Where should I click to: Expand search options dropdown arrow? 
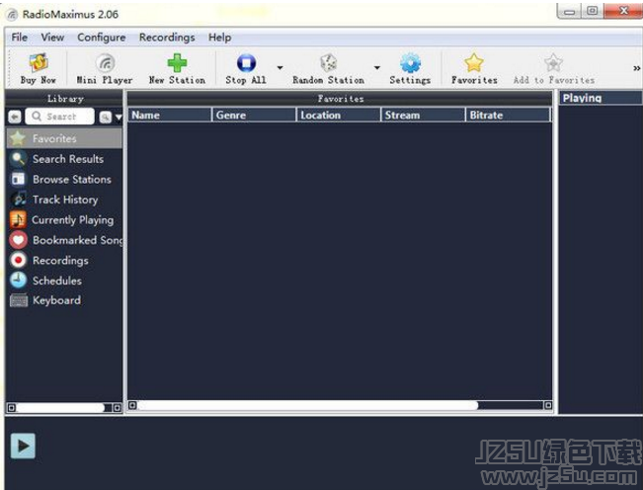(119, 118)
